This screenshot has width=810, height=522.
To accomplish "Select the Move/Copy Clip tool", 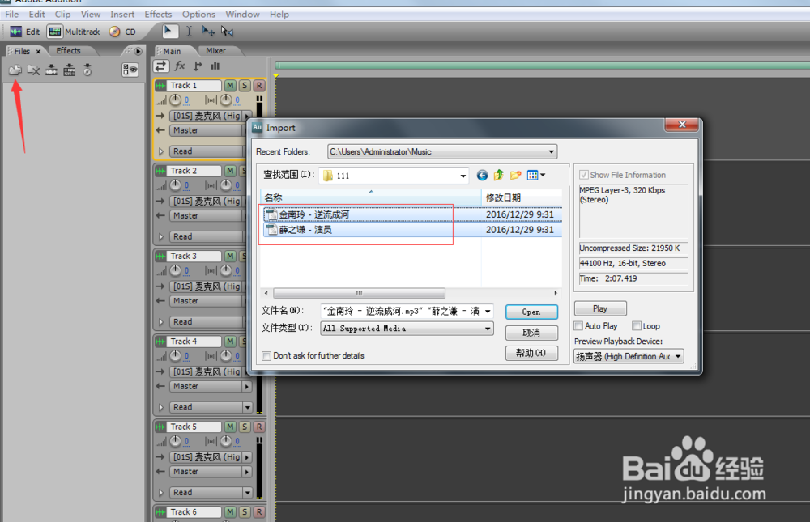I will [x=207, y=30].
